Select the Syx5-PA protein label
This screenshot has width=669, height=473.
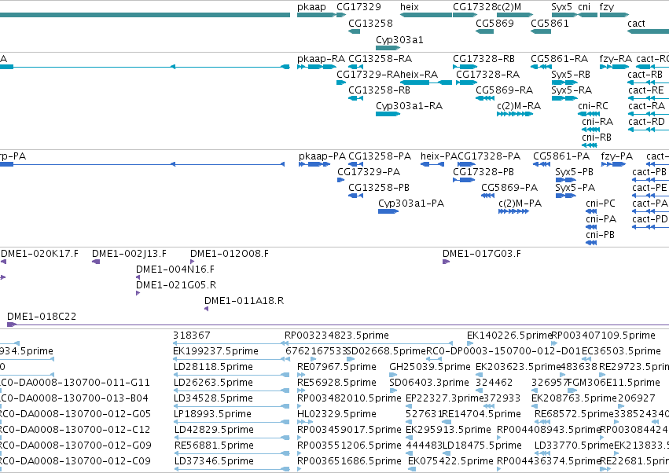click(575, 188)
